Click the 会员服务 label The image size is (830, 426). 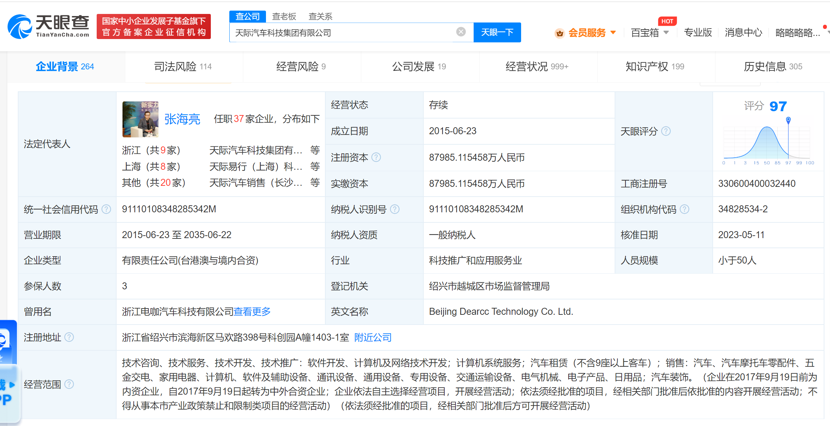tap(587, 33)
